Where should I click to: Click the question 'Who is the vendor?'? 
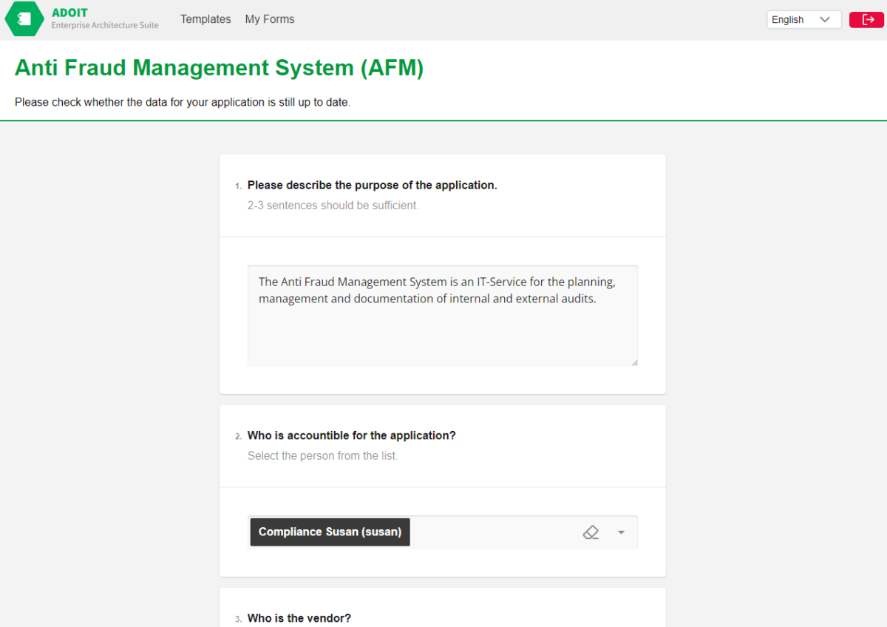(x=299, y=617)
